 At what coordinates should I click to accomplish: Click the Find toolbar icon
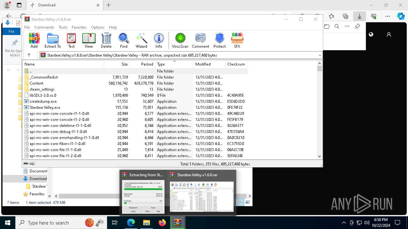[124, 40]
